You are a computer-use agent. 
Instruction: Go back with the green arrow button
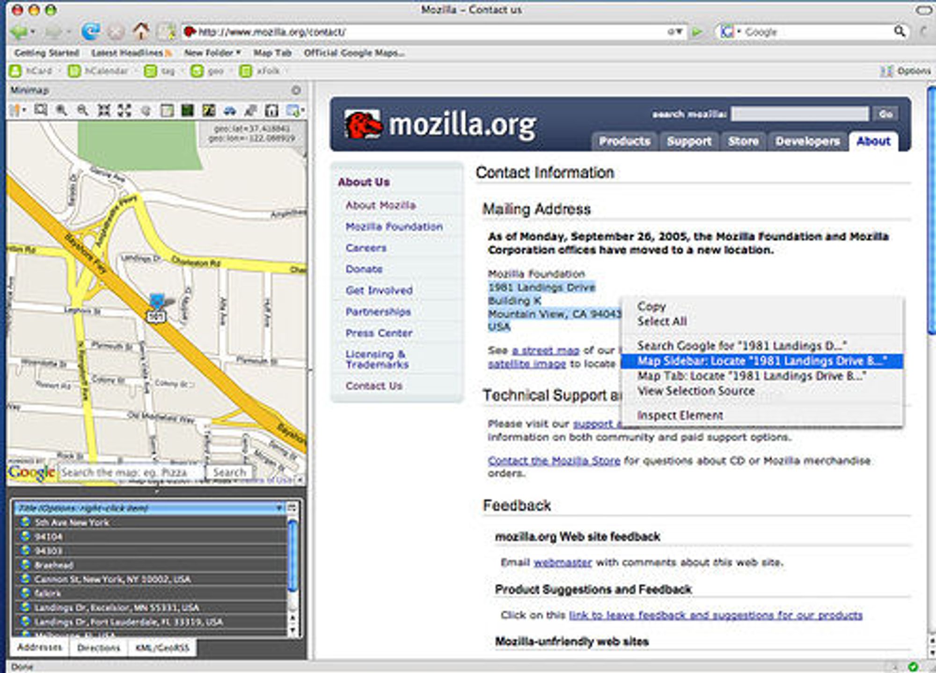click(x=19, y=32)
